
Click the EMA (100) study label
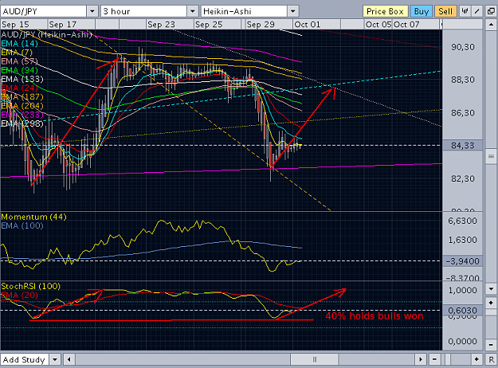(x=22, y=225)
